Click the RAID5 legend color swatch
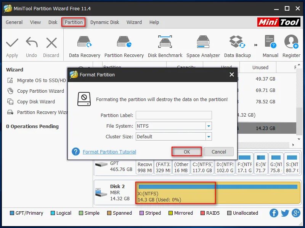305x228 pixels. (202, 213)
